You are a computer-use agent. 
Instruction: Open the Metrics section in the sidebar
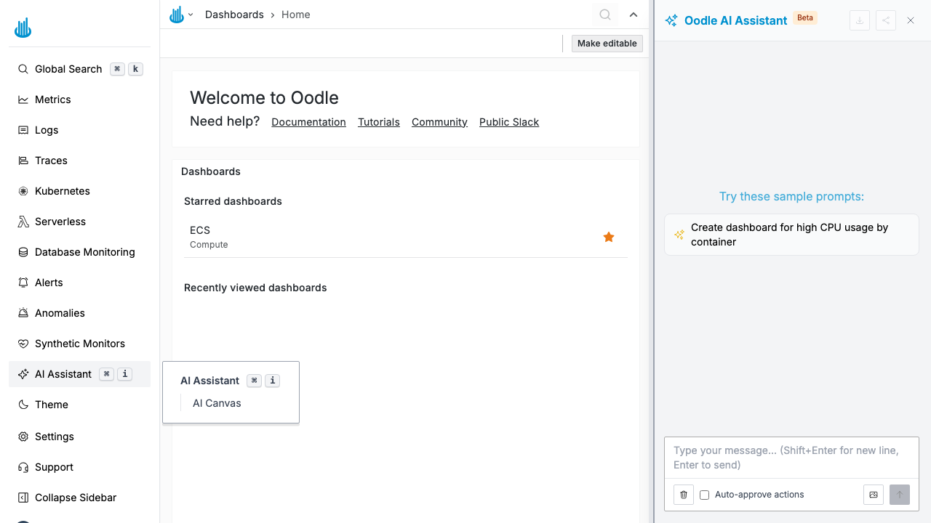tap(52, 100)
